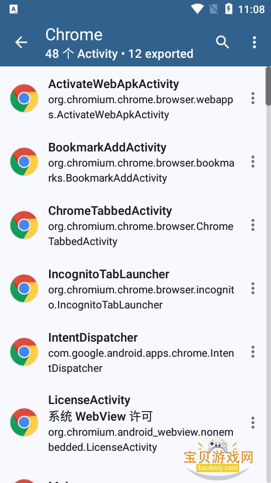Image resolution: width=271 pixels, height=483 pixels.
Task: Select the IncognitoTabLauncher list entry
Action: point(132,289)
